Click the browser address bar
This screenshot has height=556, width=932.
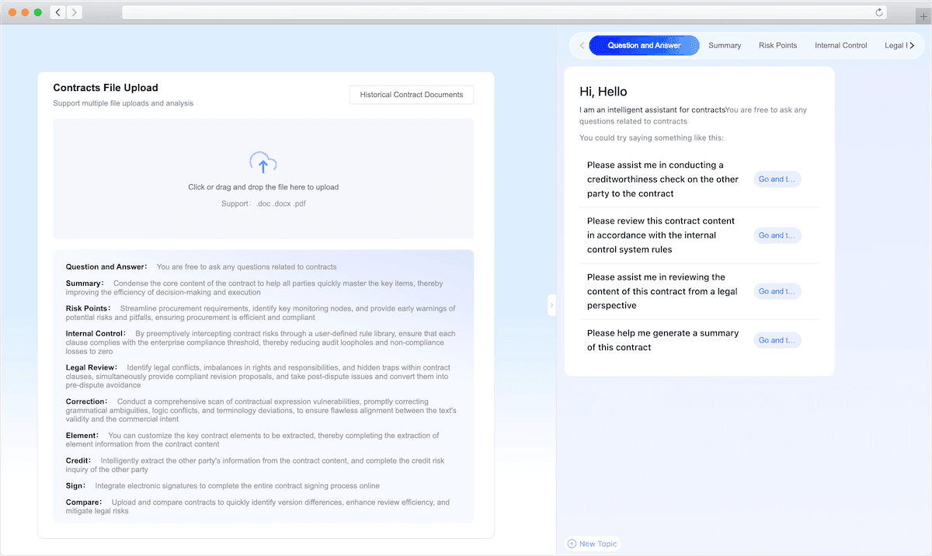506,12
